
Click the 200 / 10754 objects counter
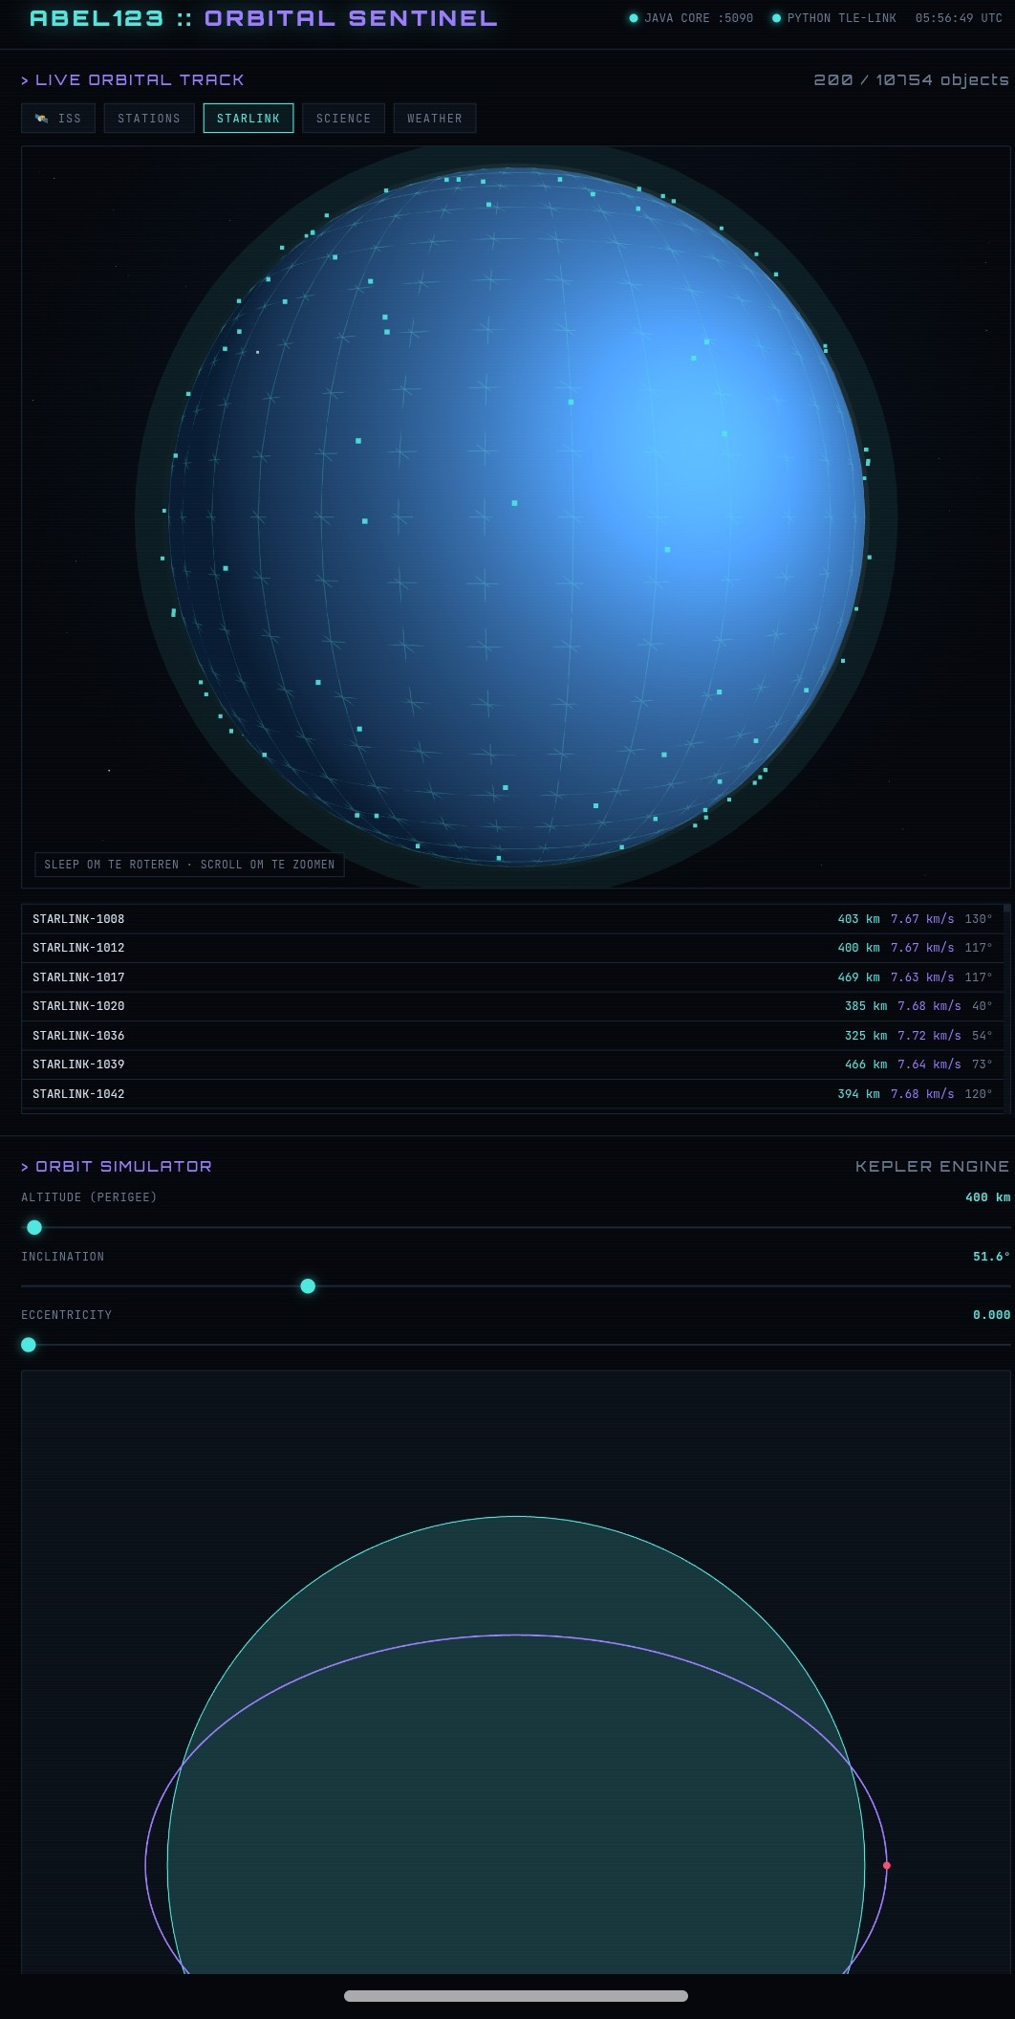pyautogui.click(x=911, y=80)
